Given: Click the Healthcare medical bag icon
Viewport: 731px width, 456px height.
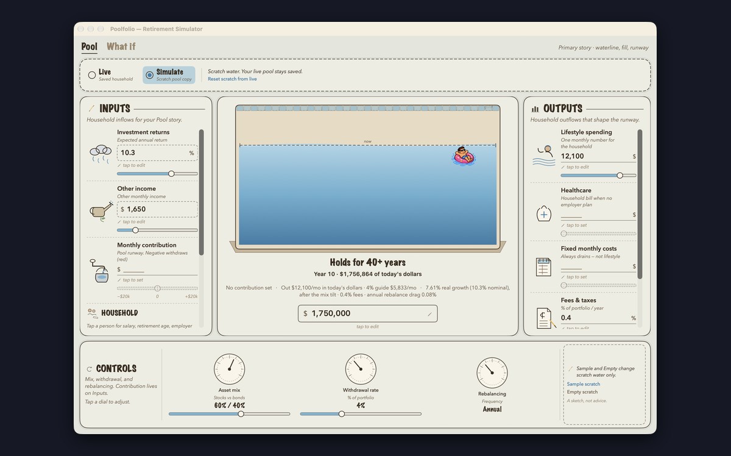Looking at the screenshot, I should [543, 213].
